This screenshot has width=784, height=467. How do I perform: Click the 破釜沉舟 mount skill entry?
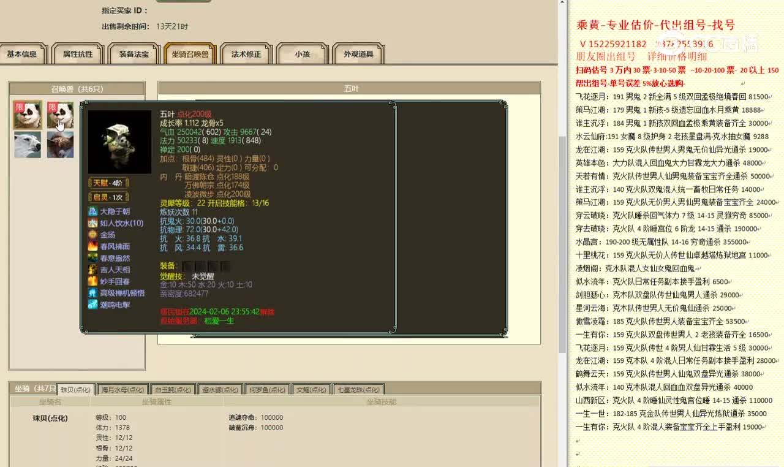[256, 428]
